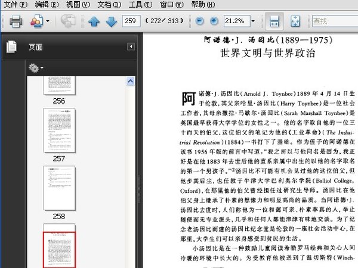Switch to fit full page view
This screenshot has width=358, height=268.
tap(295, 21)
